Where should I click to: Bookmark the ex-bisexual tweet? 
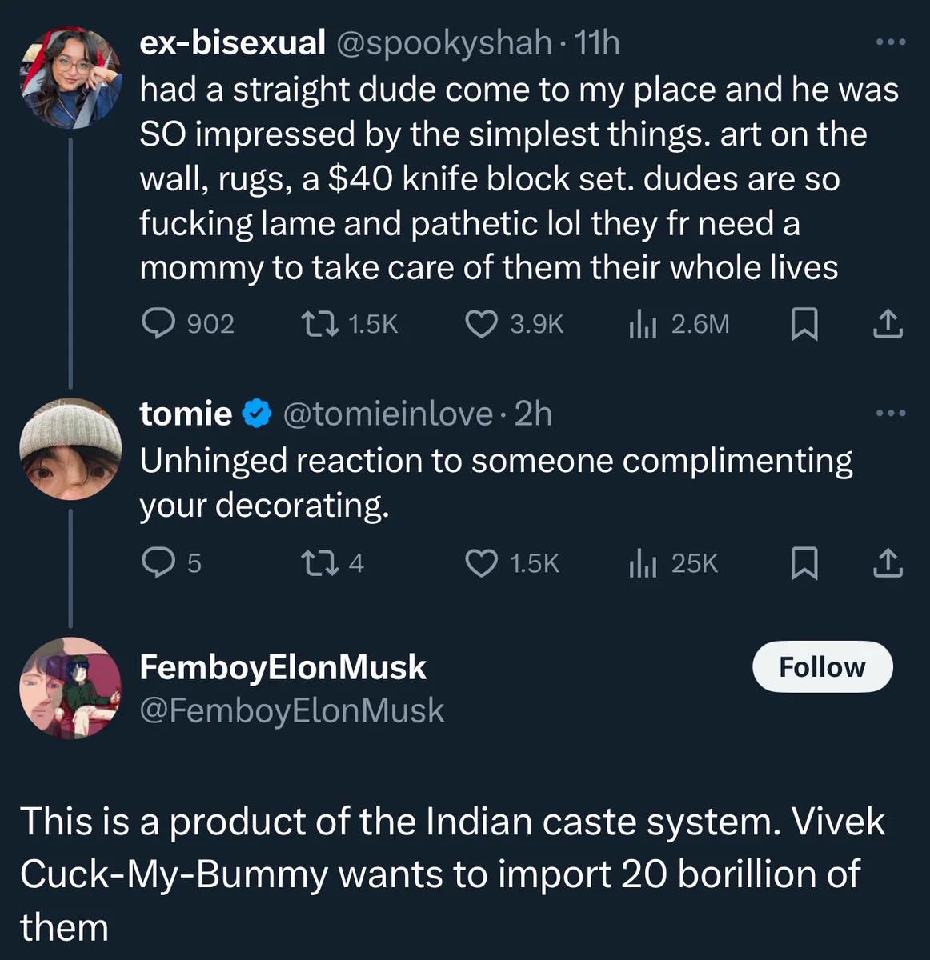(x=804, y=324)
